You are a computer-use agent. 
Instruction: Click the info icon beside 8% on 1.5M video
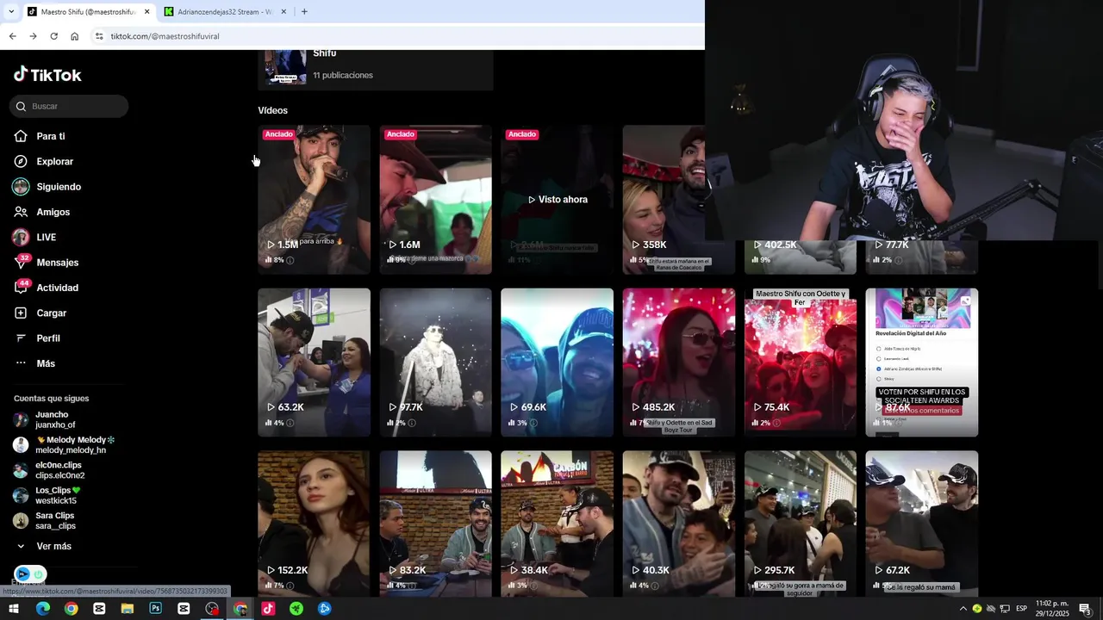(x=290, y=260)
